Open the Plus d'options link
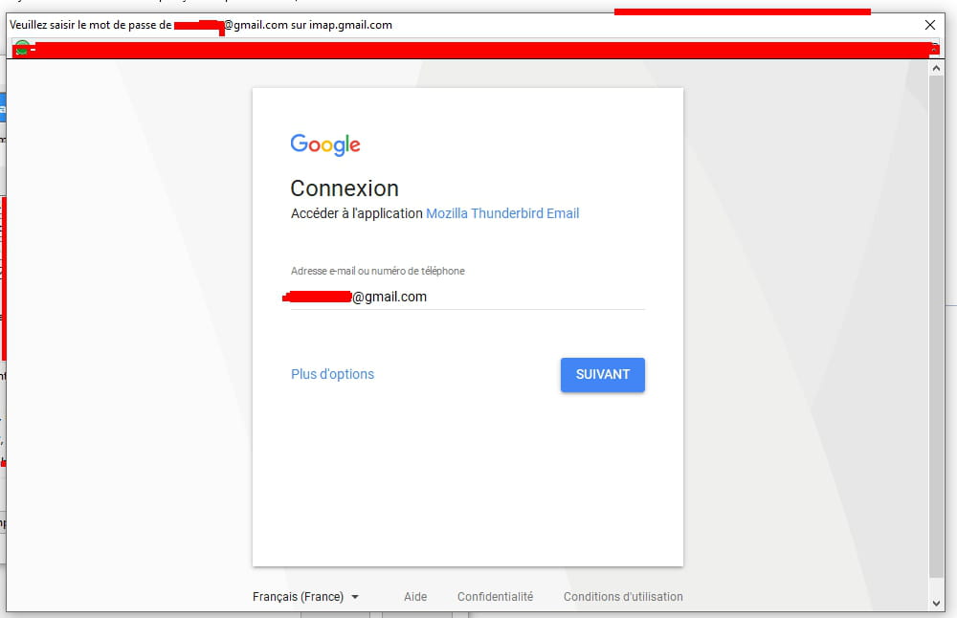This screenshot has height=618, width=957. [x=333, y=374]
